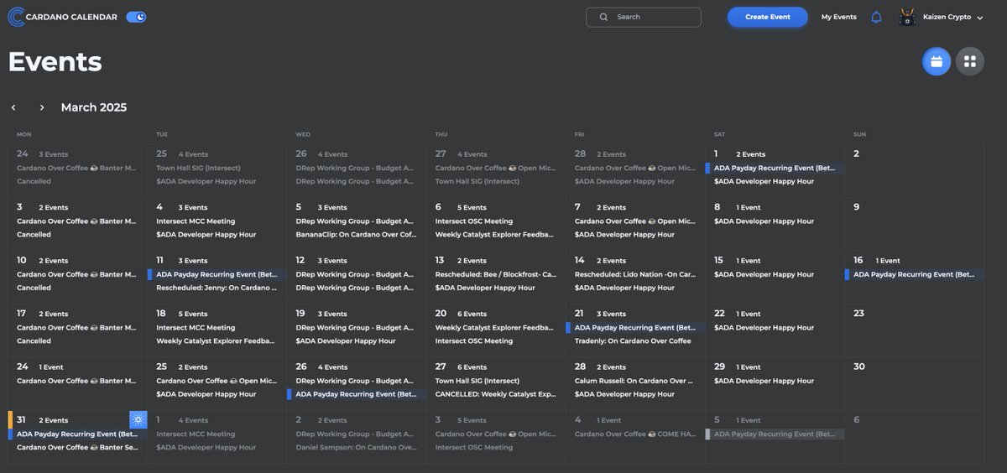This screenshot has height=473, width=1007.
Task: Open Rescheduled: Lido Nation event
Action: tap(635, 274)
